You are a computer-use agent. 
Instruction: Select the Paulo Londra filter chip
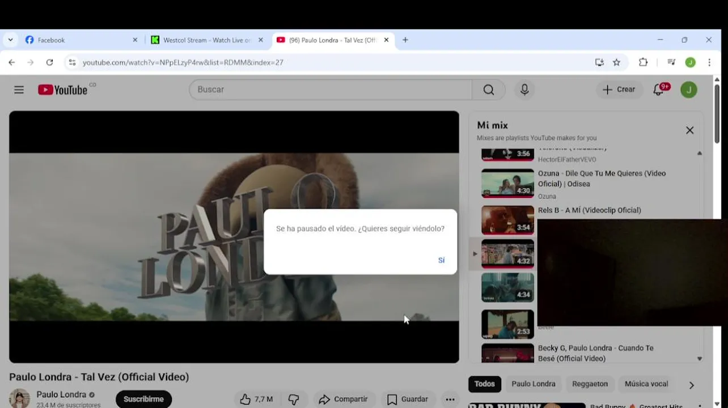point(534,384)
